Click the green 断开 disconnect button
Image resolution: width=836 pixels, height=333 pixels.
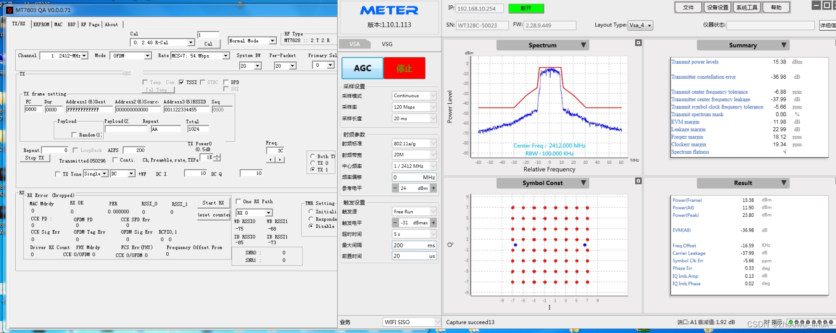tap(526, 8)
